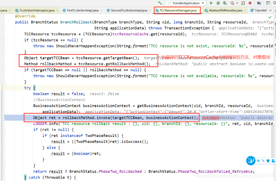Collapse the '} else {' block fold marker
Screen dimensions: 276x181
[4, 148]
